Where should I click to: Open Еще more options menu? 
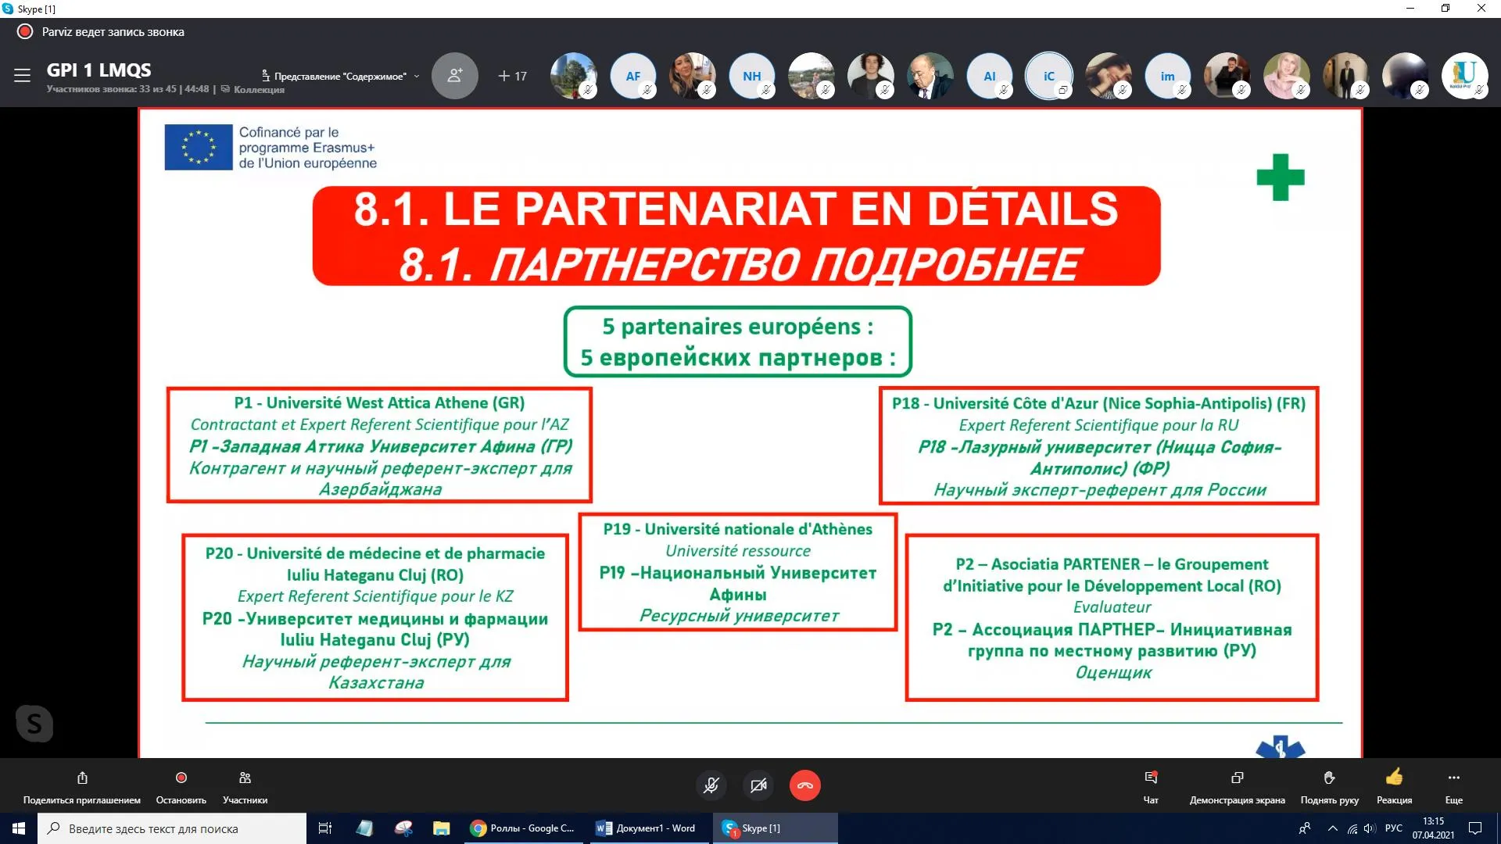coord(1453,778)
